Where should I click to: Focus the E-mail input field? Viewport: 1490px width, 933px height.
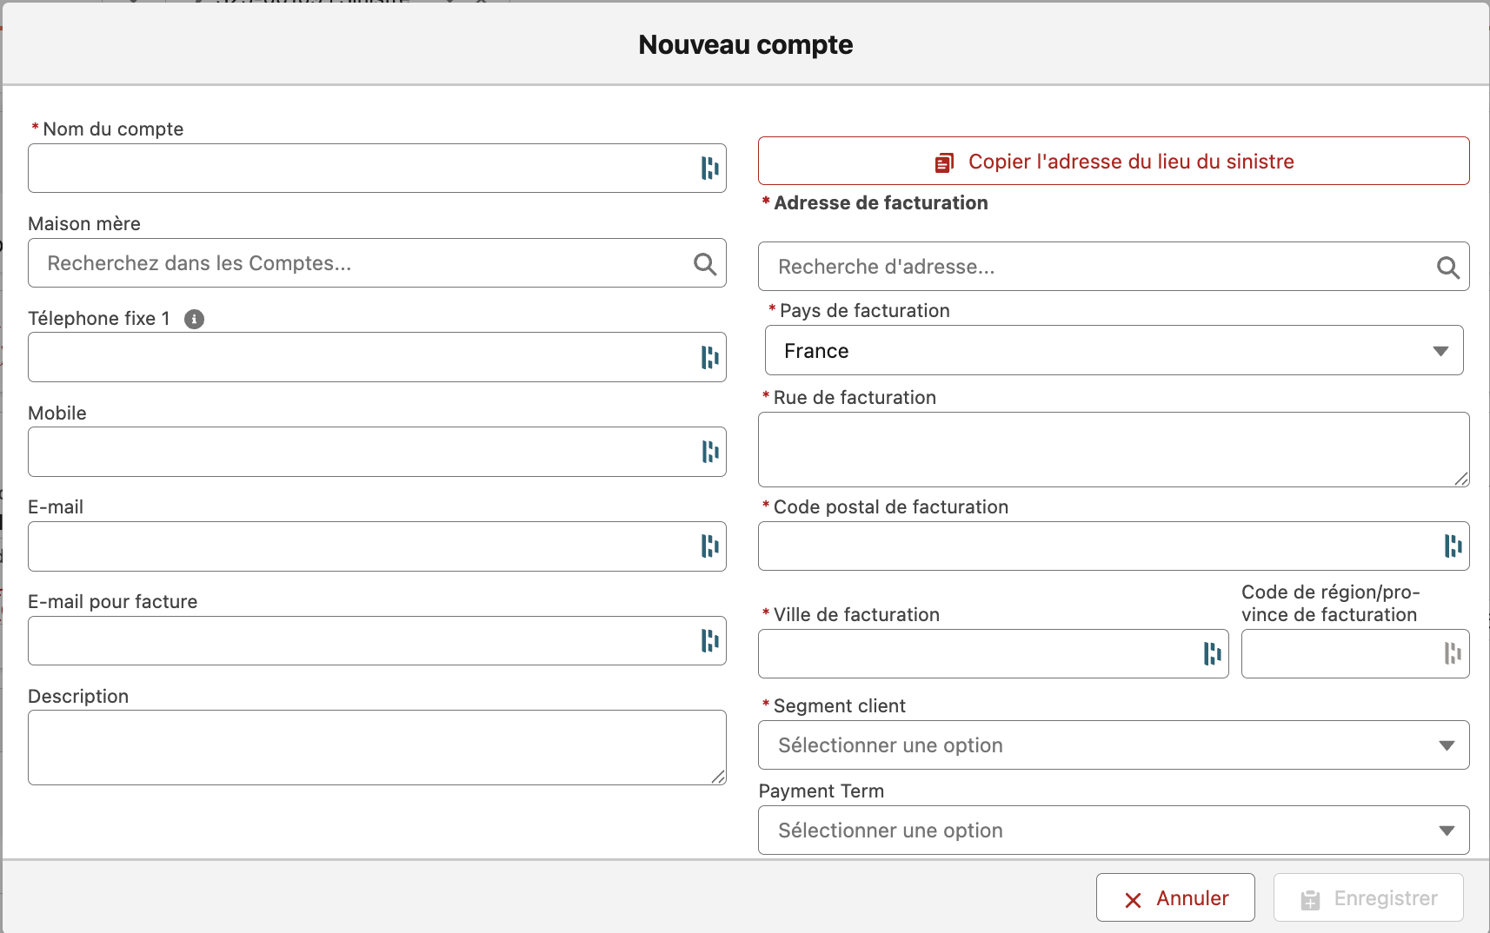(x=377, y=546)
